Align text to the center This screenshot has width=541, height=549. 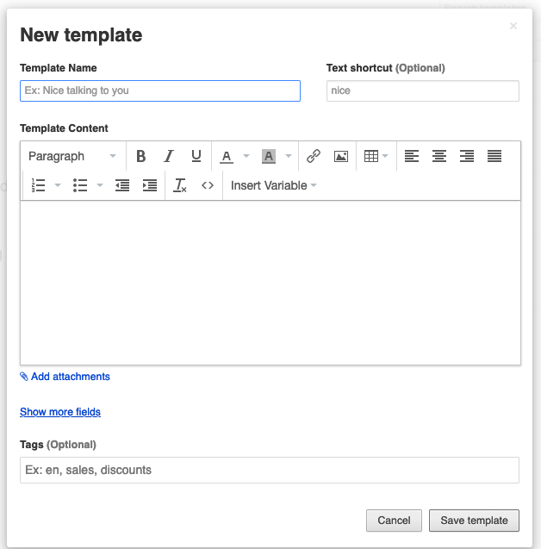[x=439, y=156]
